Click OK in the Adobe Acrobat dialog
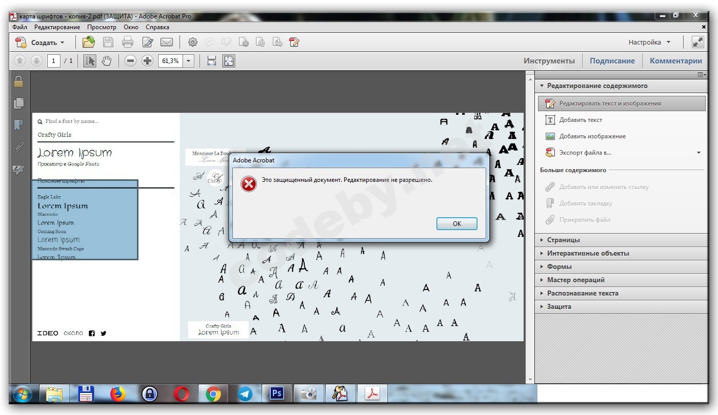The image size is (718, 415). click(x=457, y=223)
